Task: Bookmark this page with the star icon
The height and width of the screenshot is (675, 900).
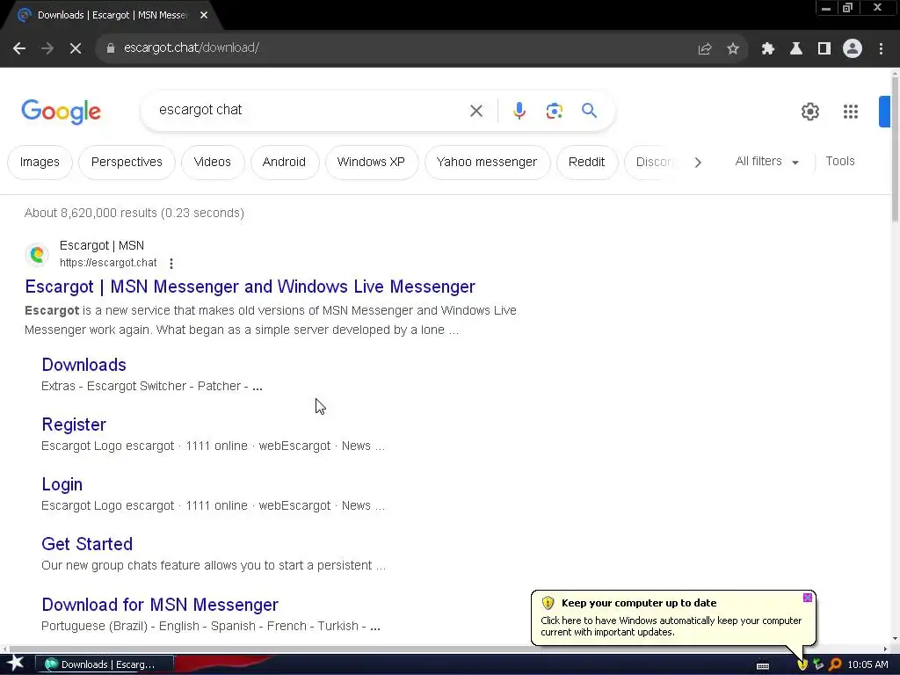Action: point(733,49)
